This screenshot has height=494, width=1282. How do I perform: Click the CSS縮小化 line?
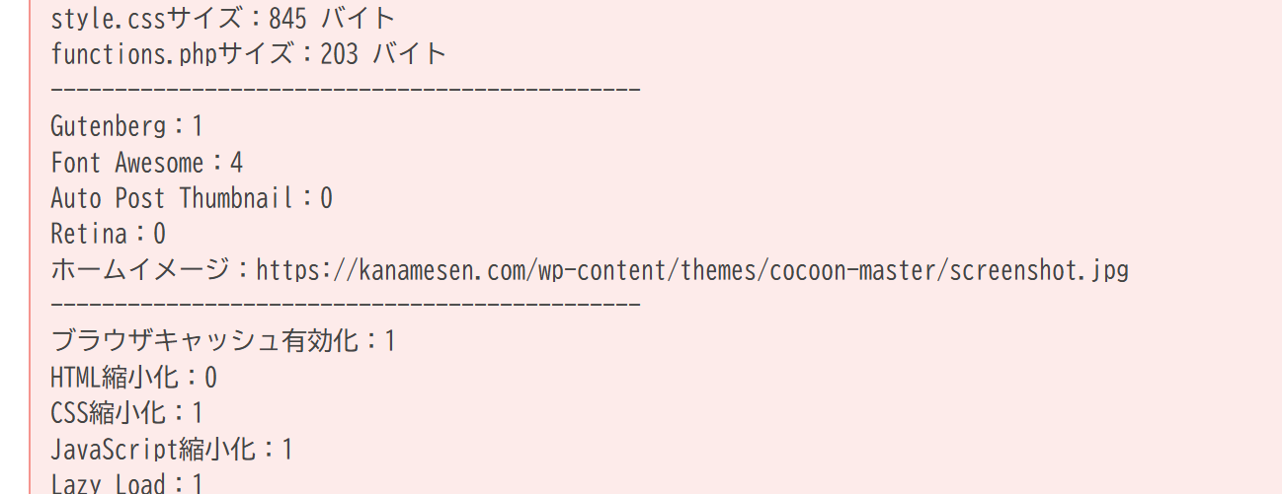[x=127, y=413]
